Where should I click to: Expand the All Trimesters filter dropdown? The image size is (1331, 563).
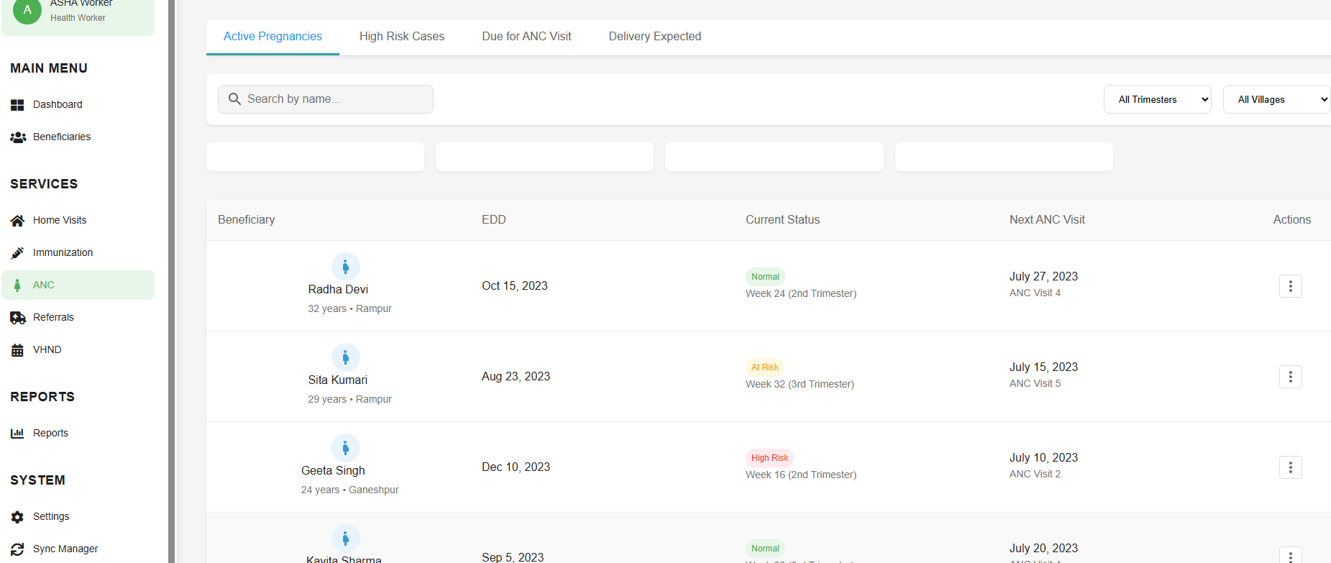tap(1157, 99)
